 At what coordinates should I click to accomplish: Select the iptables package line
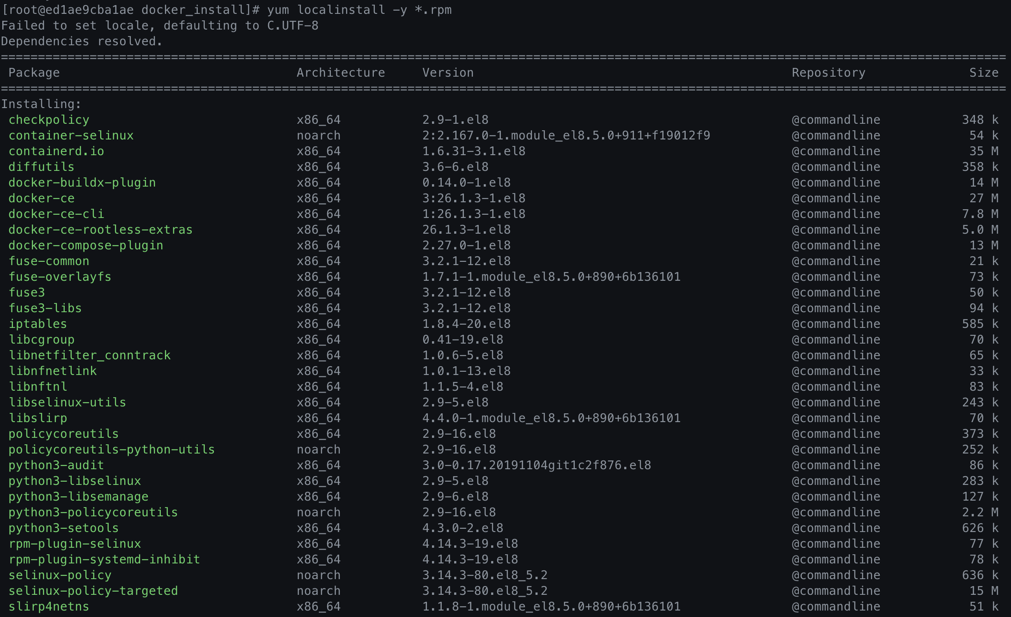(x=37, y=324)
